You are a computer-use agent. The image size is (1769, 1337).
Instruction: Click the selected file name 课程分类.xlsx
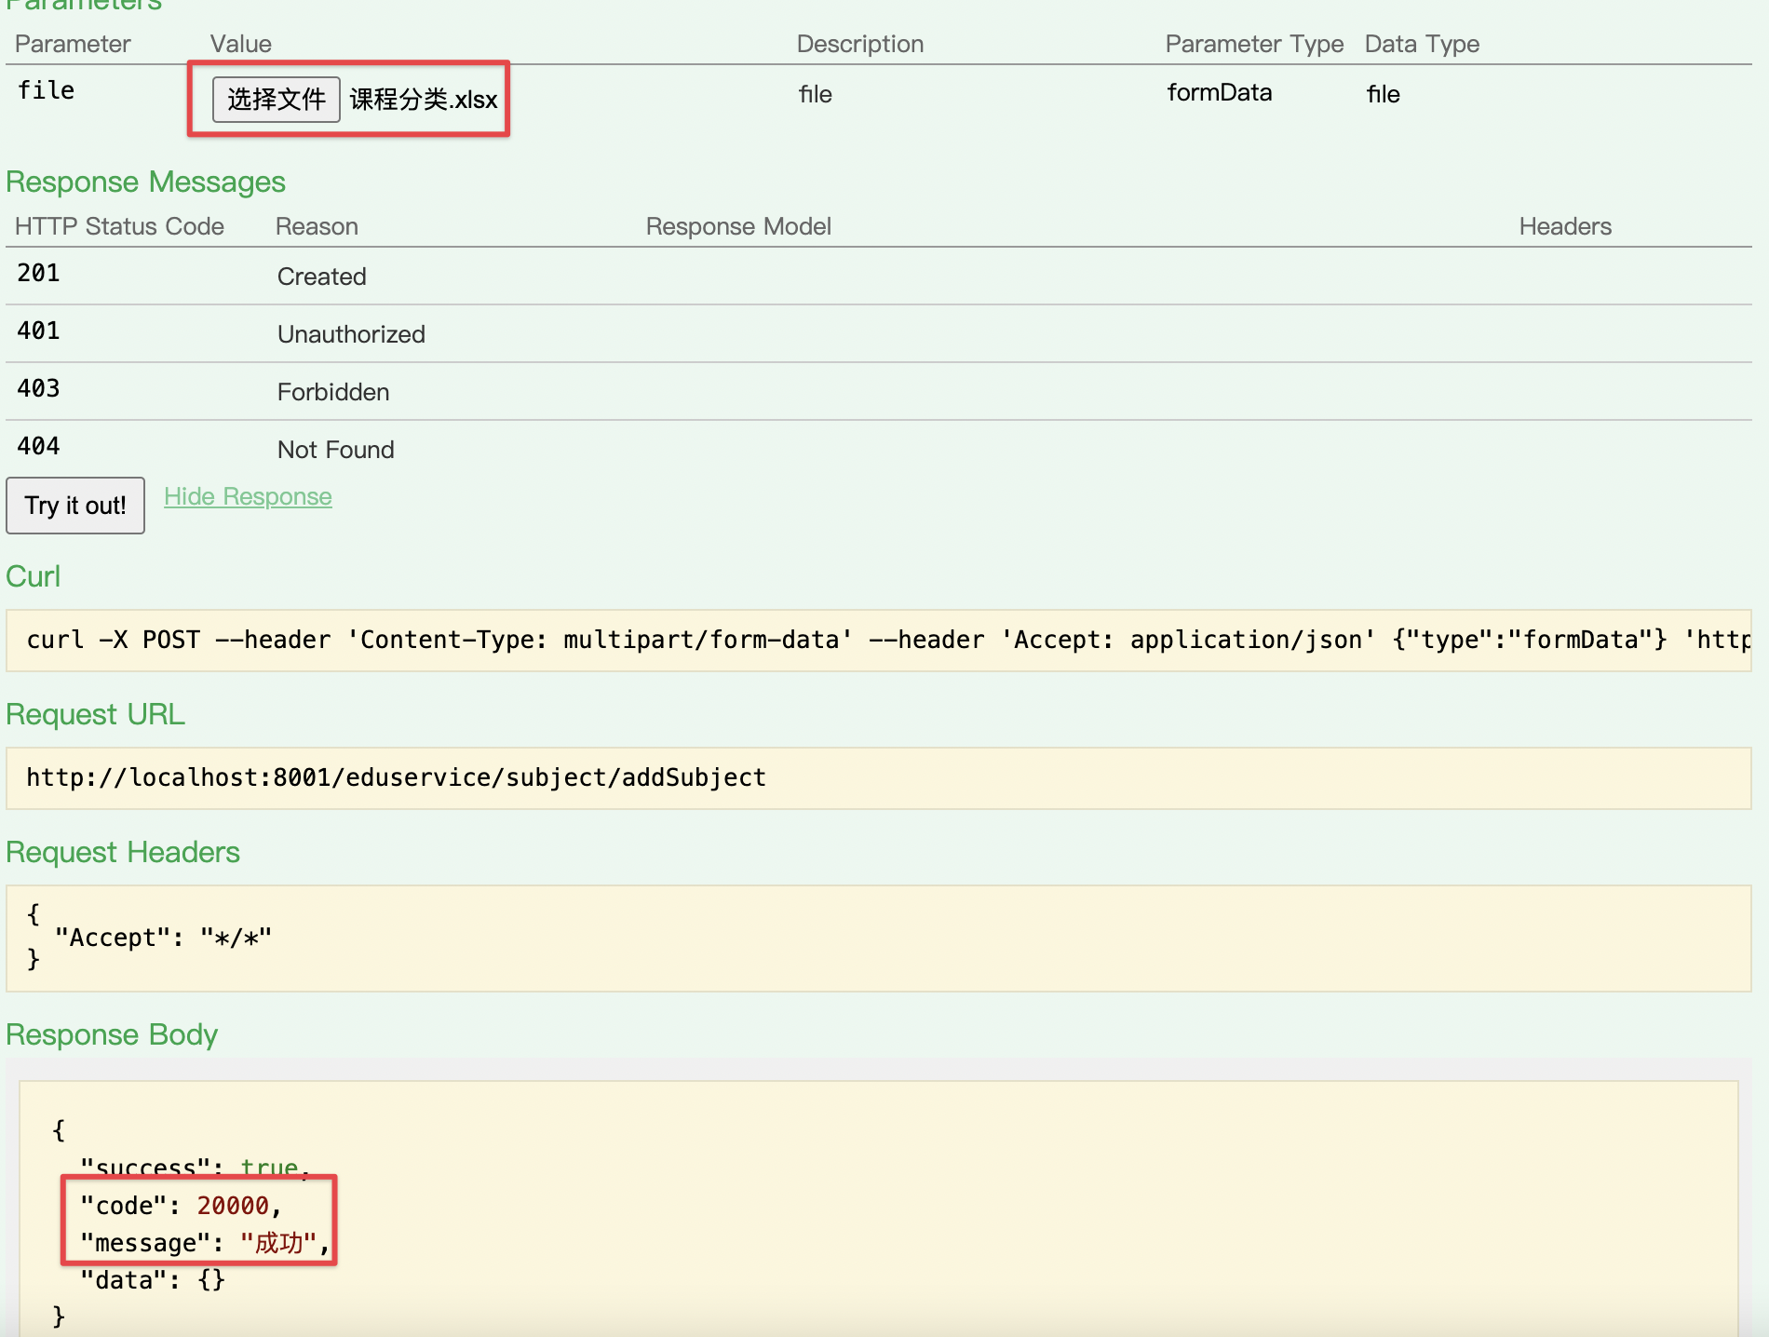click(424, 100)
